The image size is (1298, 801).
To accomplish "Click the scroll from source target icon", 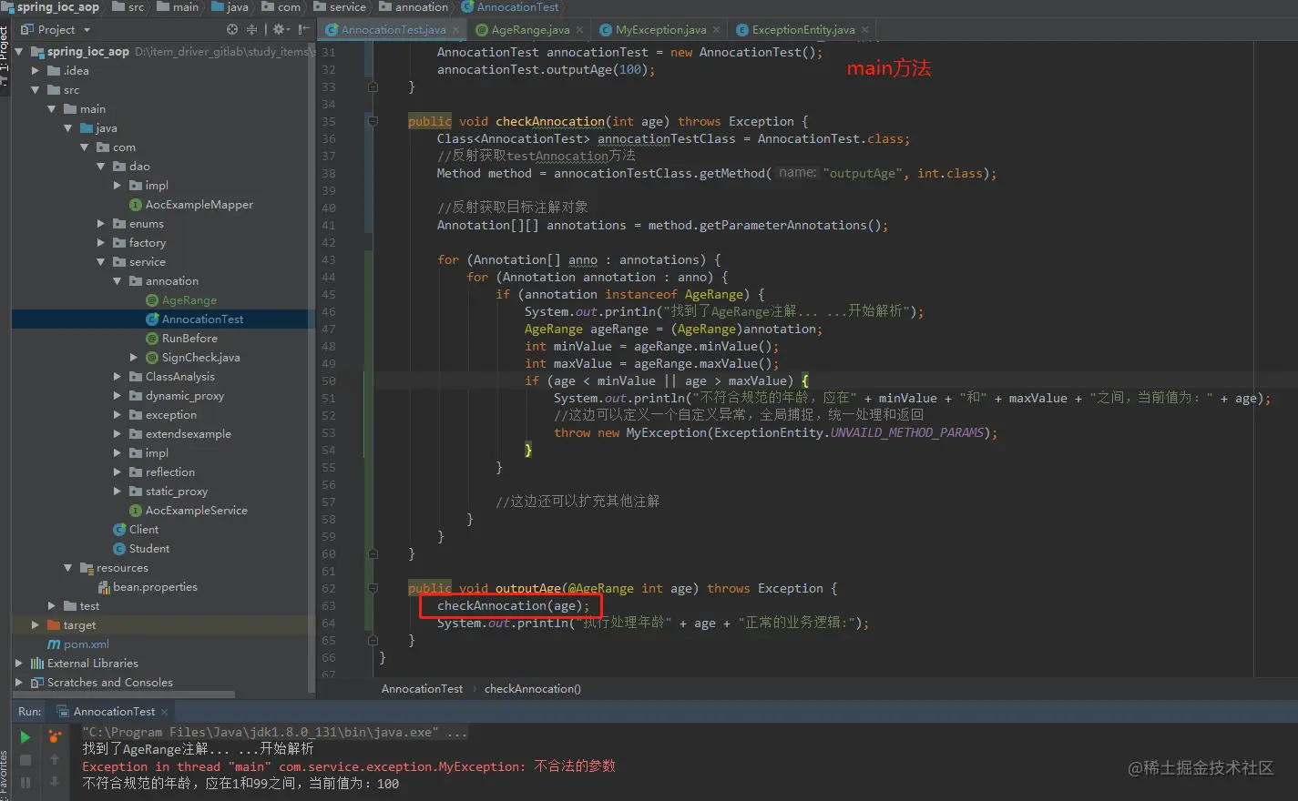I will click(232, 29).
